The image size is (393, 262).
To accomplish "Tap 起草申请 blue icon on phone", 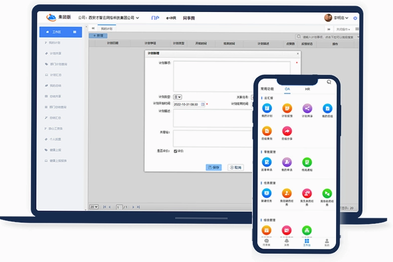I will (x=267, y=162).
